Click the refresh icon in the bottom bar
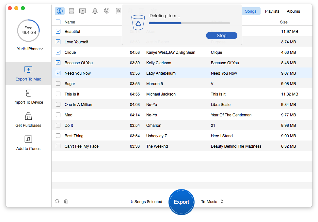Screen dimensions: 318x222 coord(57,201)
